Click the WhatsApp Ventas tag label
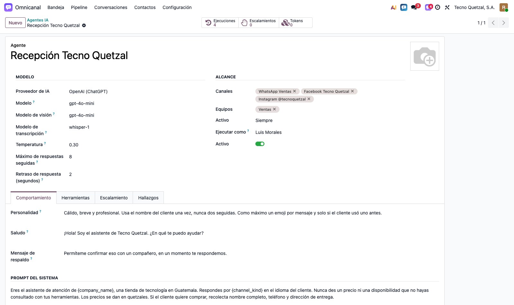The height and width of the screenshot is (305, 514). point(275,91)
